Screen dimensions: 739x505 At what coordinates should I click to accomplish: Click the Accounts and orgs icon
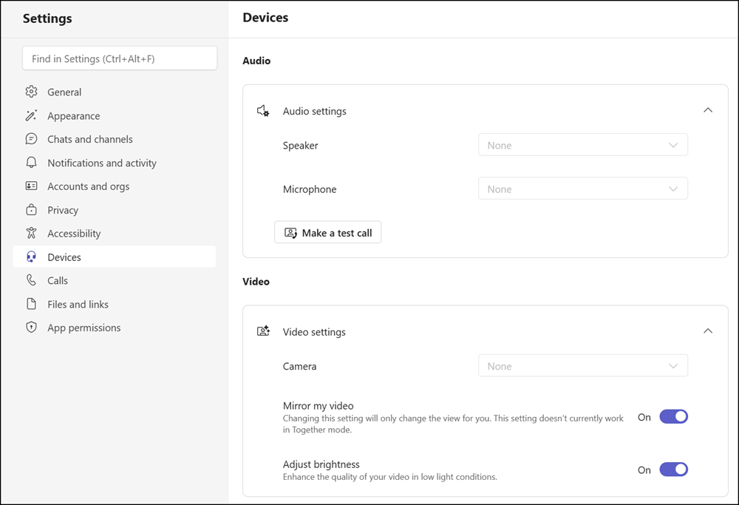(x=31, y=186)
